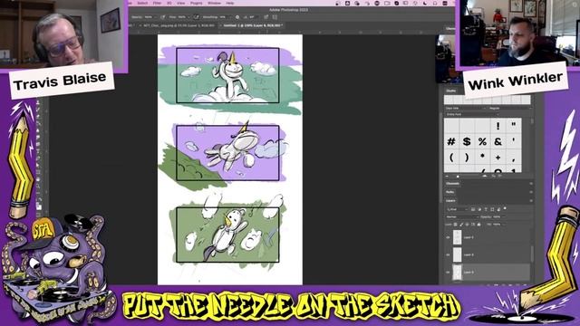Select the open parenthesis ( glyph
This screenshot has width=580, height=326.
pos(451,157)
